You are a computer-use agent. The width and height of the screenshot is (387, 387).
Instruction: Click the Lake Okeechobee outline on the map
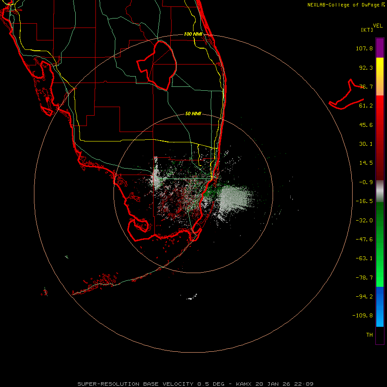pos(157,65)
